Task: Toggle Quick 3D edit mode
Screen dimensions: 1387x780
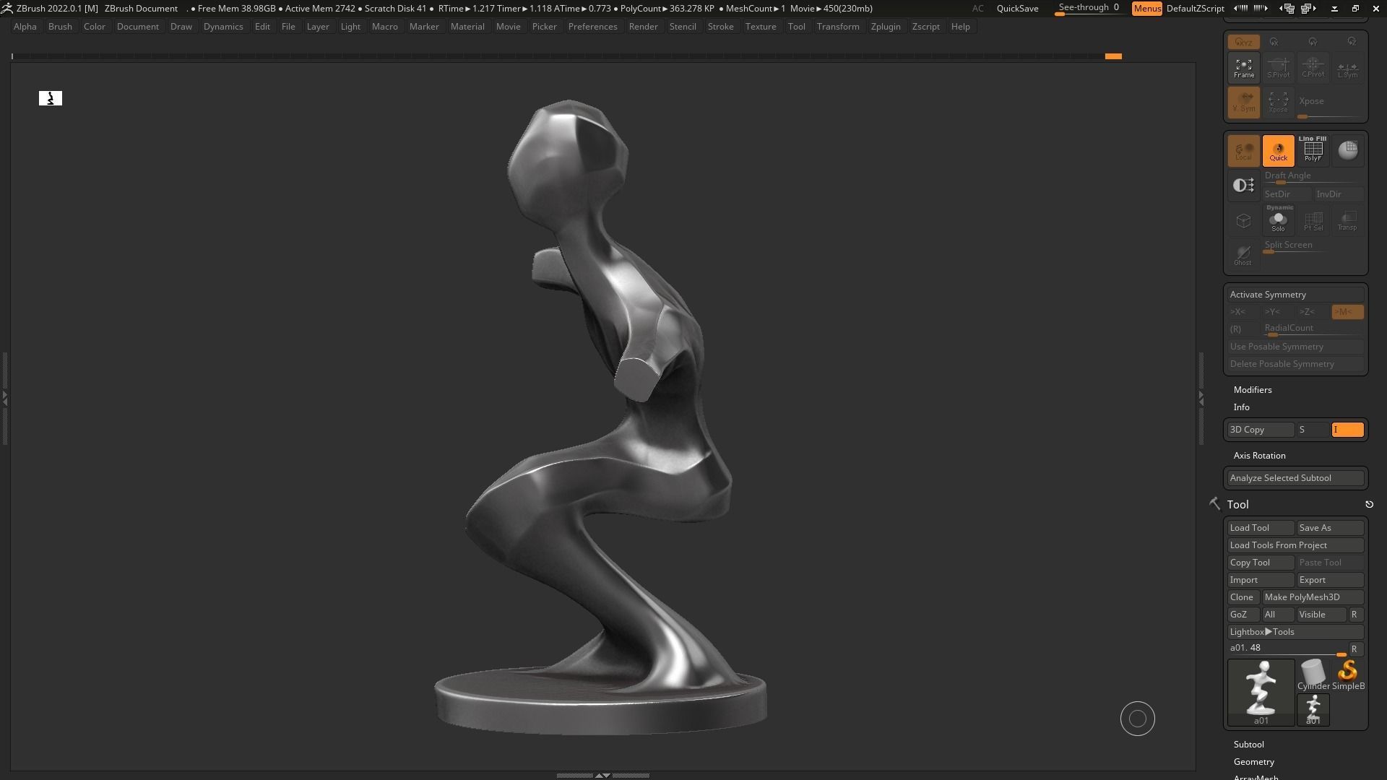Action: pos(1278,150)
